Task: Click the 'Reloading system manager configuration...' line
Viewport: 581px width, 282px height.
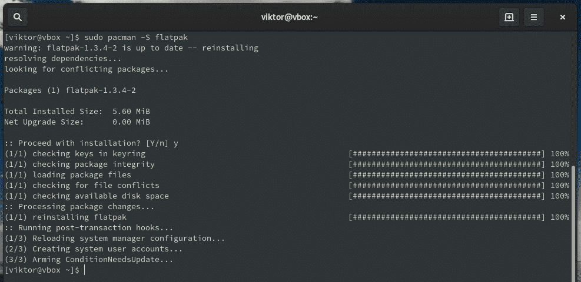Action: (115, 239)
